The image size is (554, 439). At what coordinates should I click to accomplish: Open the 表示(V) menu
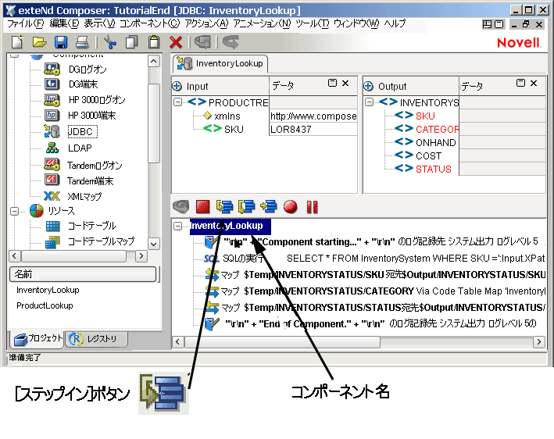pos(100,23)
